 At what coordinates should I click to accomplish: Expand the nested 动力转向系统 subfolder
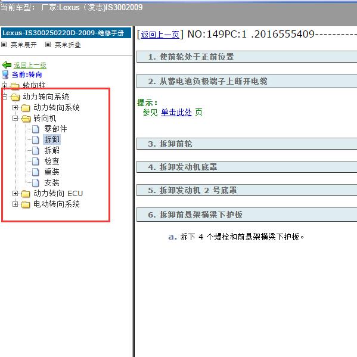tap(15, 107)
